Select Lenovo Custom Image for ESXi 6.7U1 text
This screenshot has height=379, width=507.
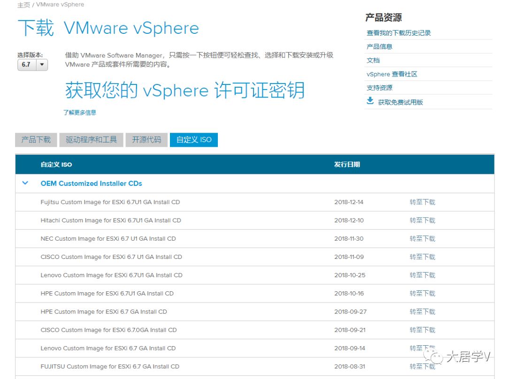pos(111,275)
